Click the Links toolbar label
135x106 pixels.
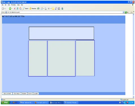coord(131,12)
